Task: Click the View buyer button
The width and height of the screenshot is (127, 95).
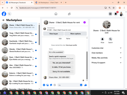Action: (54, 34)
